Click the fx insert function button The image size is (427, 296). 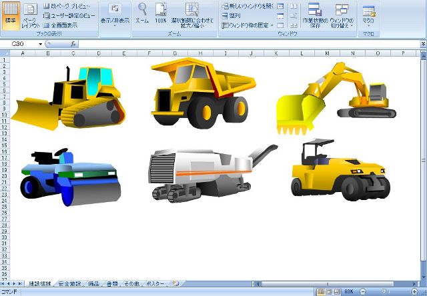click(73, 44)
